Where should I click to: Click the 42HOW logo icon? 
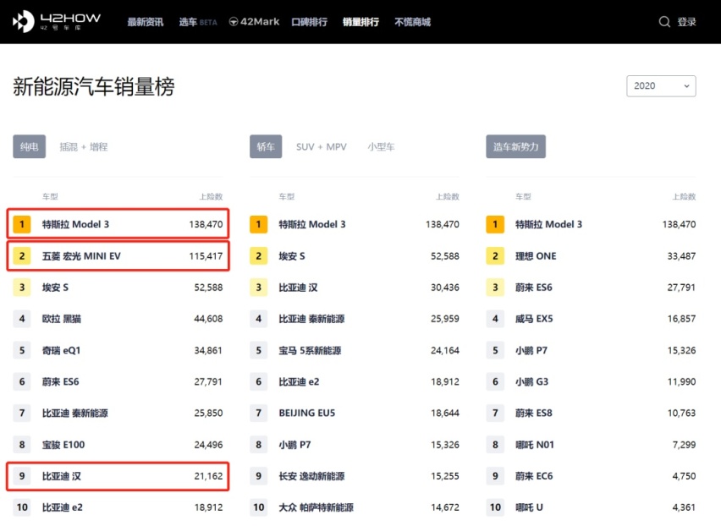pyautogui.click(x=23, y=21)
